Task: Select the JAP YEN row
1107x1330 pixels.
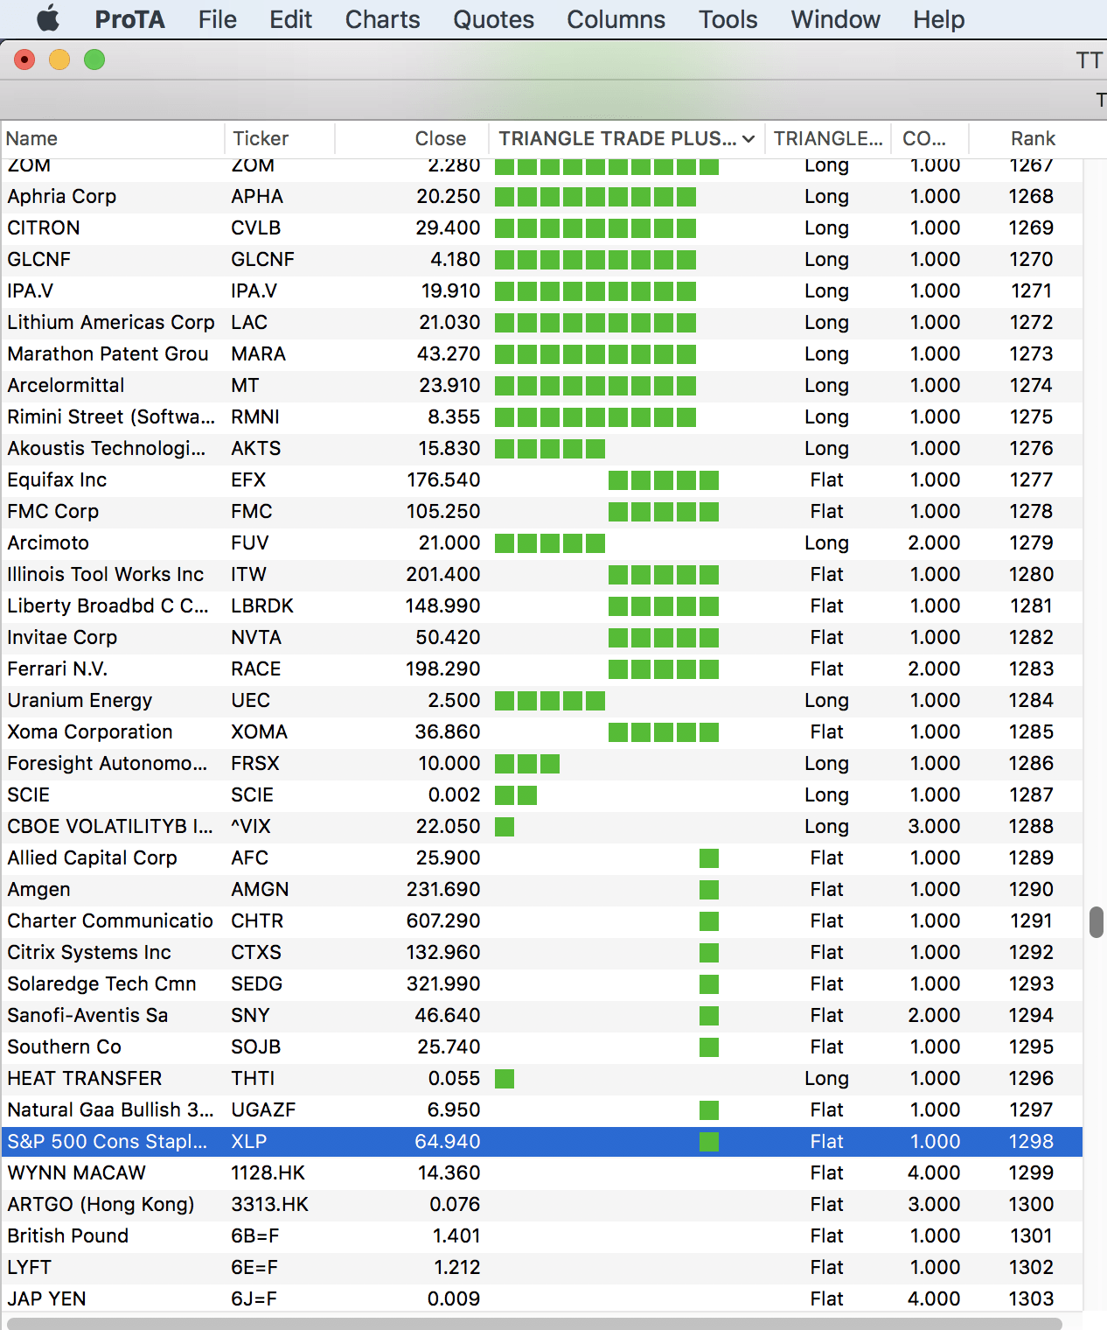Action: point(541,1298)
